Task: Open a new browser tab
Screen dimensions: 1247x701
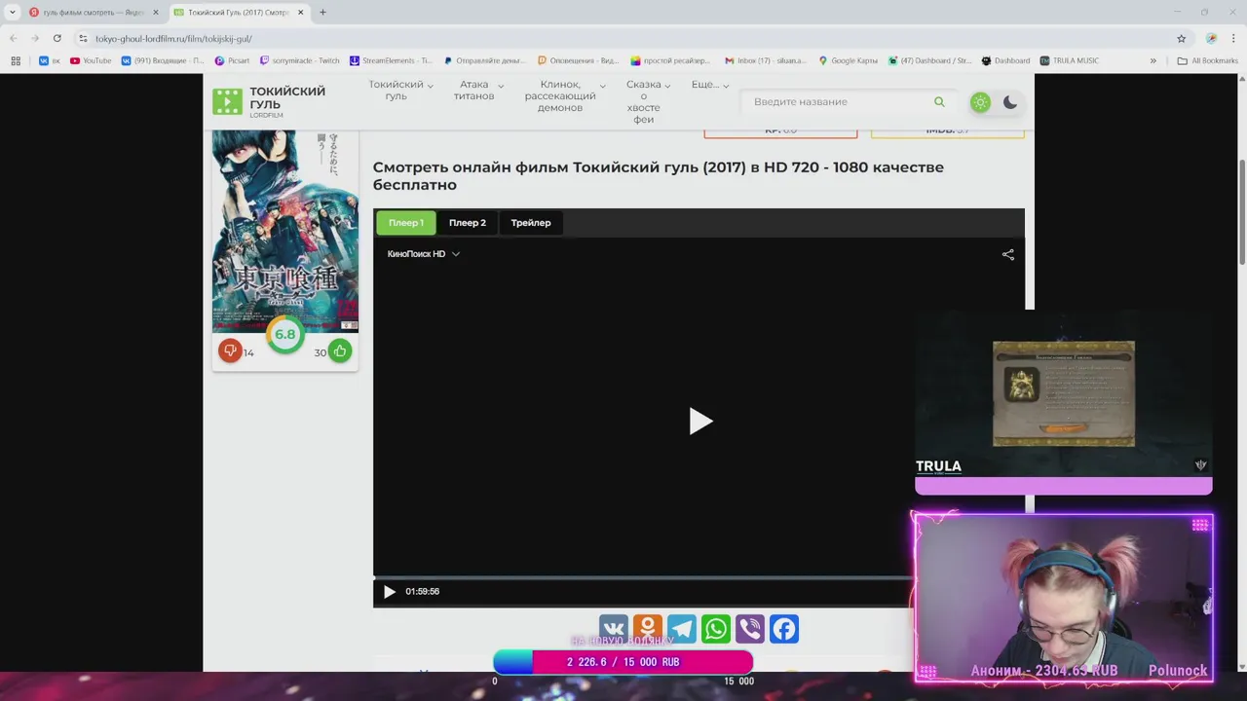Action: pos(322,12)
